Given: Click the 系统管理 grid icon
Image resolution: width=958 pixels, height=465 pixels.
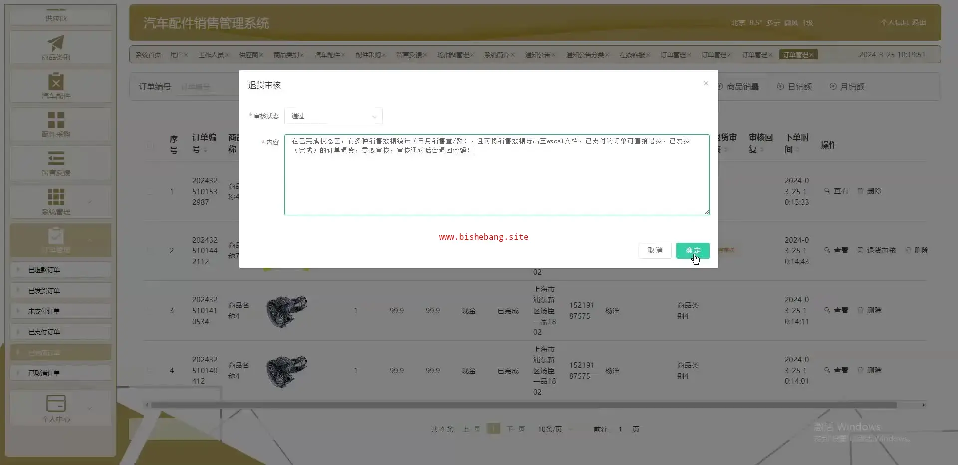Looking at the screenshot, I should 56,197.
